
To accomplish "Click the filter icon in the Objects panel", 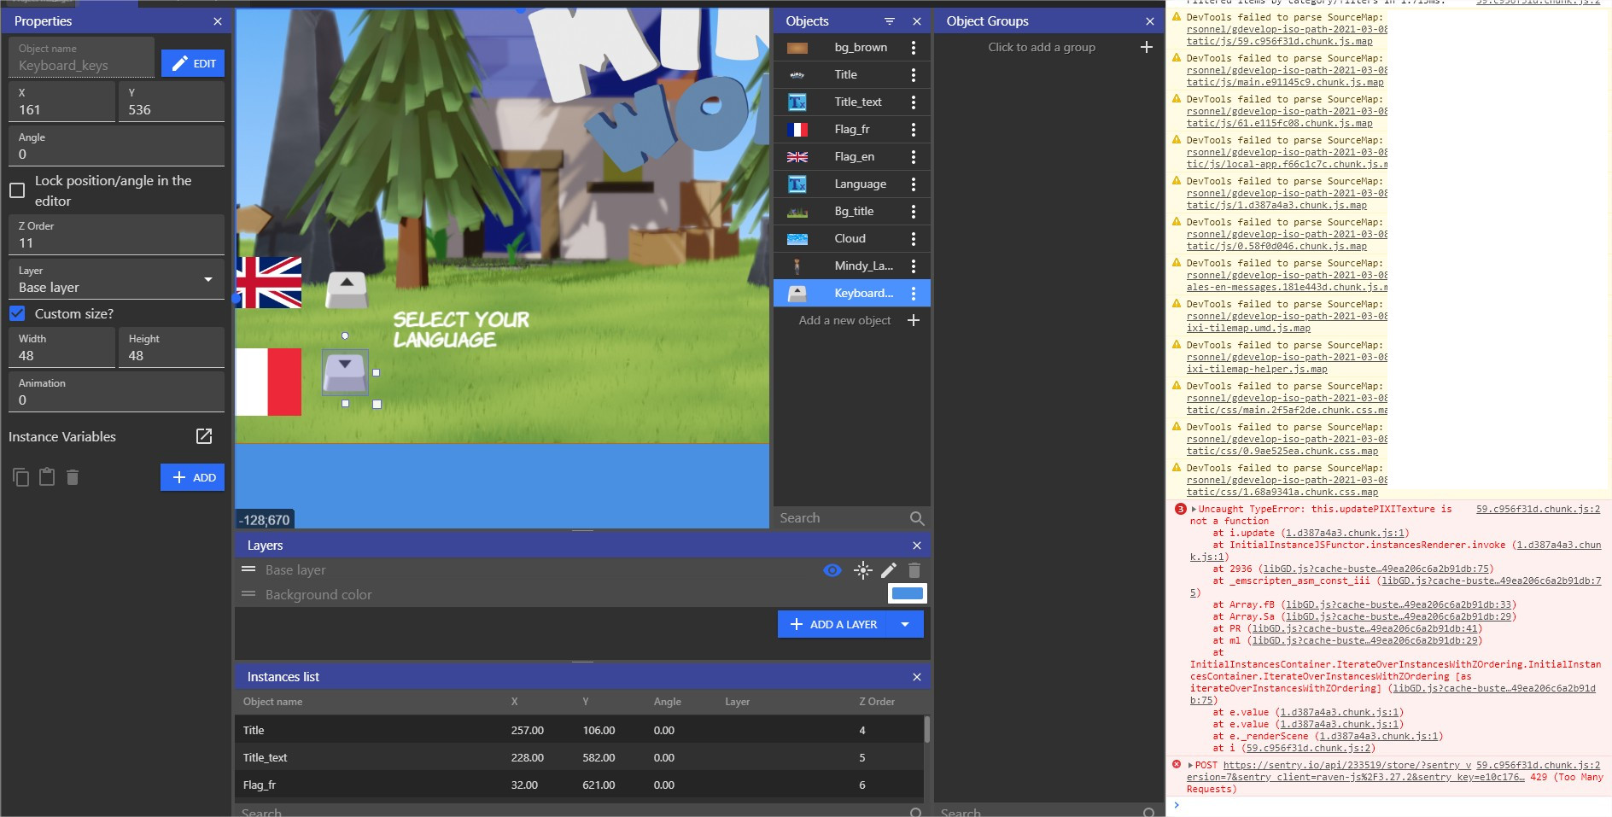I will pyautogui.click(x=890, y=20).
